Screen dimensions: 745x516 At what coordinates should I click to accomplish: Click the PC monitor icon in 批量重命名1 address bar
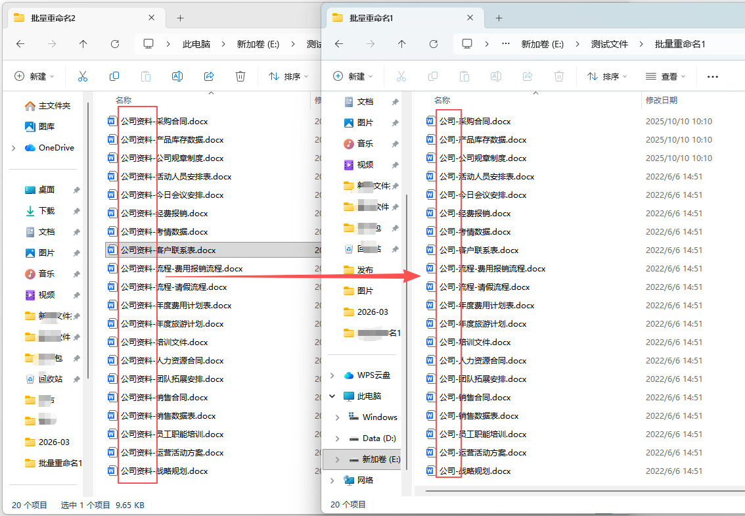click(467, 44)
